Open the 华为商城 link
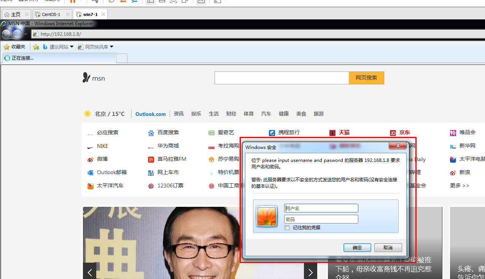This screenshot has width=485, height=279. coord(168,146)
